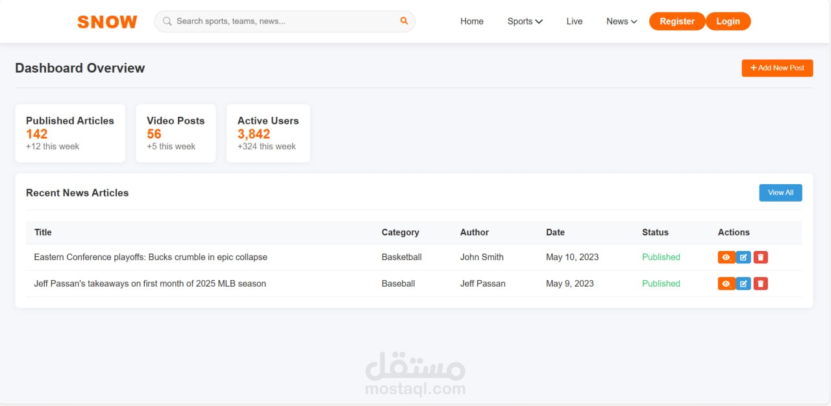Go to the Home page
The height and width of the screenshot is (406, 831).
click(x=472, y=21)
